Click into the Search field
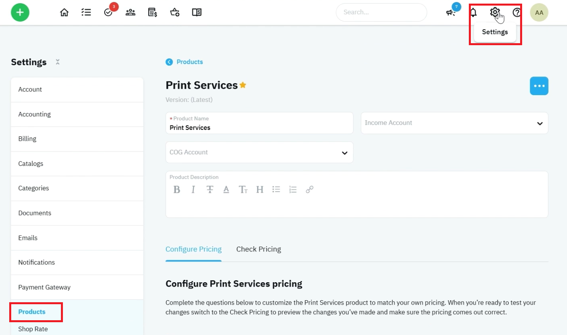This screenshot has width=567, height=335. tap(381, 12)
